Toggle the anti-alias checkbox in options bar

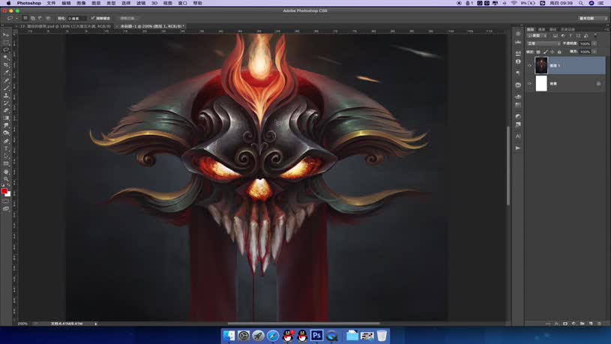(x=93, y=18)
